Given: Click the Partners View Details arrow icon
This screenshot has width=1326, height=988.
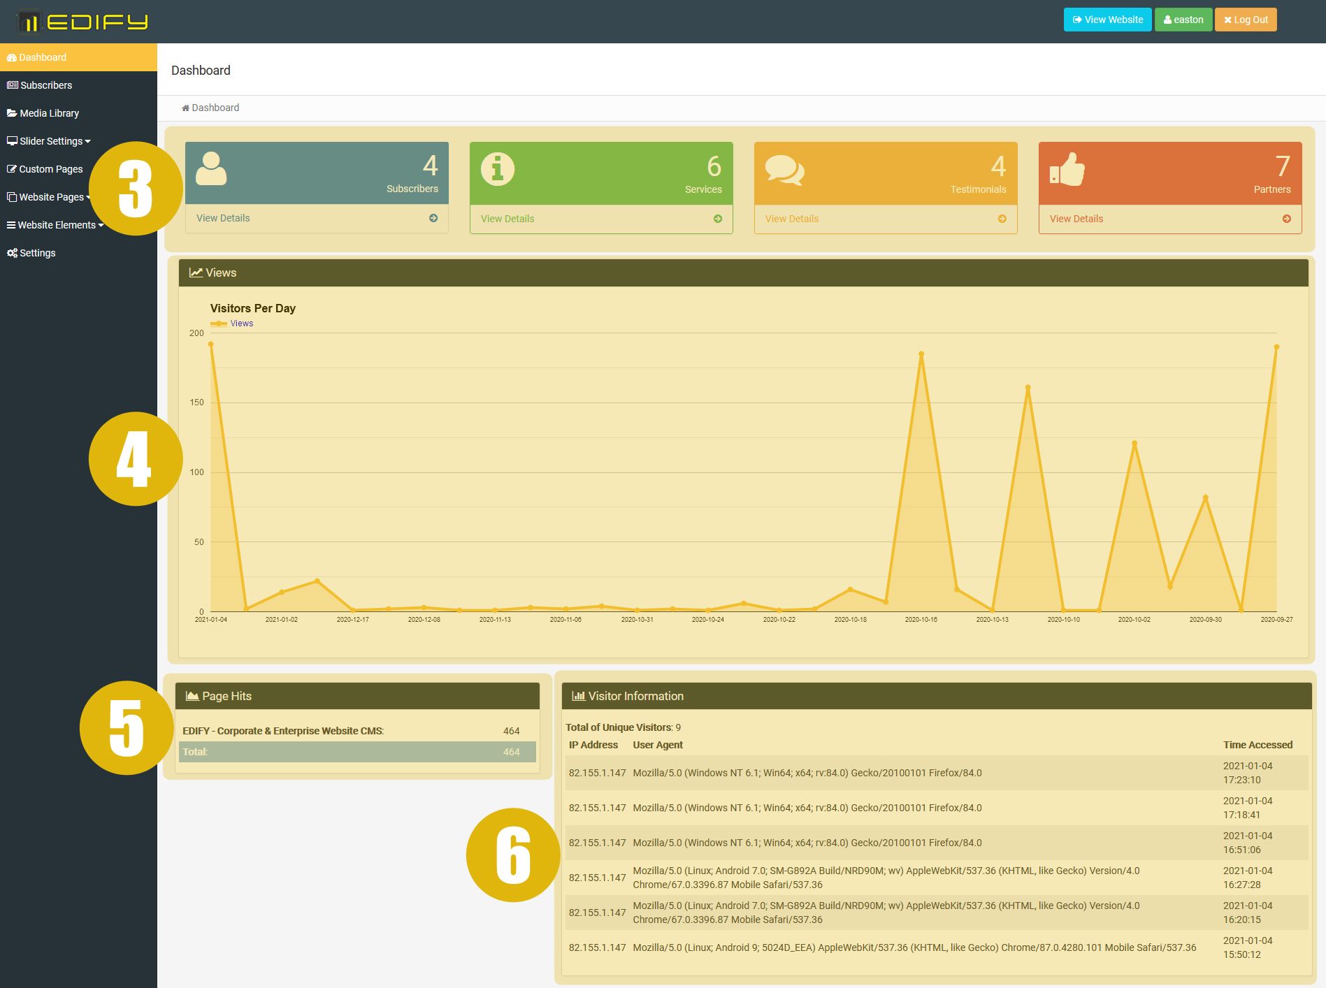Looking at the screenshot, I should point(1286,219).
